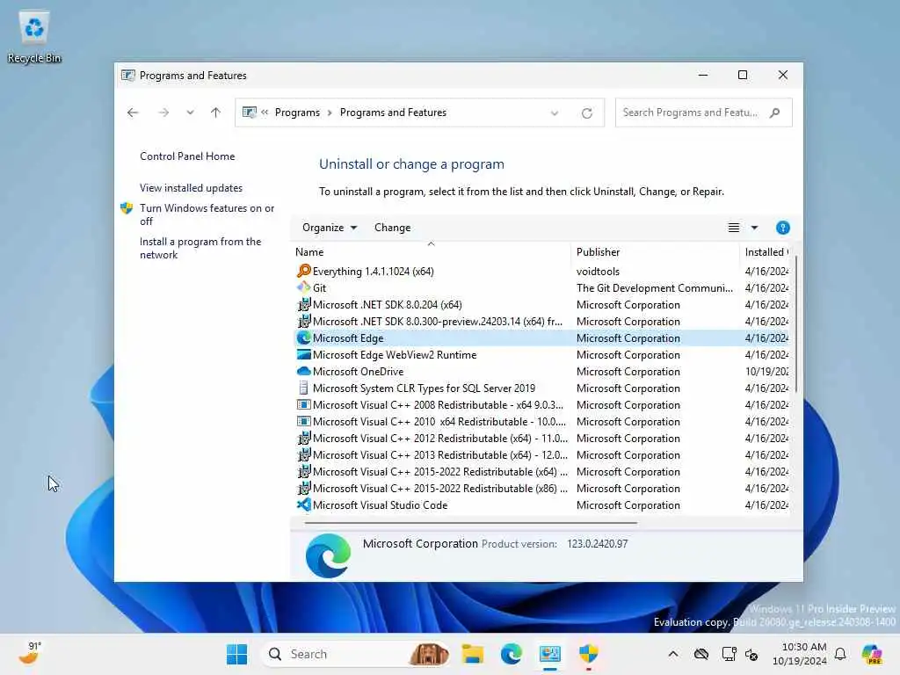This screenshot has height=675, width=900.
Task: Open View installed updates link
Action: coord(191,188)
